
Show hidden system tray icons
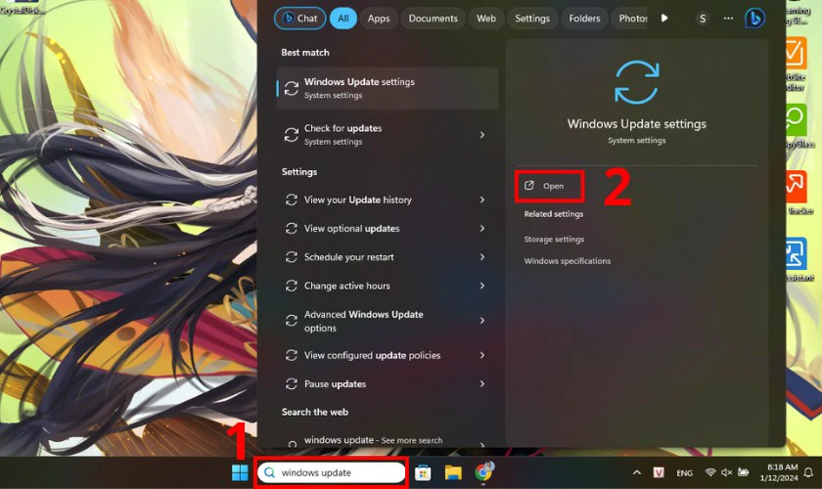[636, 472]
